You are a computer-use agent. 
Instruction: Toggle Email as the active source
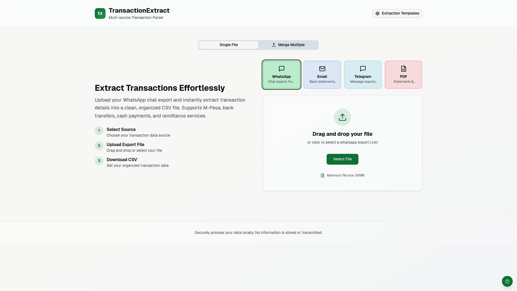point(322,74)
